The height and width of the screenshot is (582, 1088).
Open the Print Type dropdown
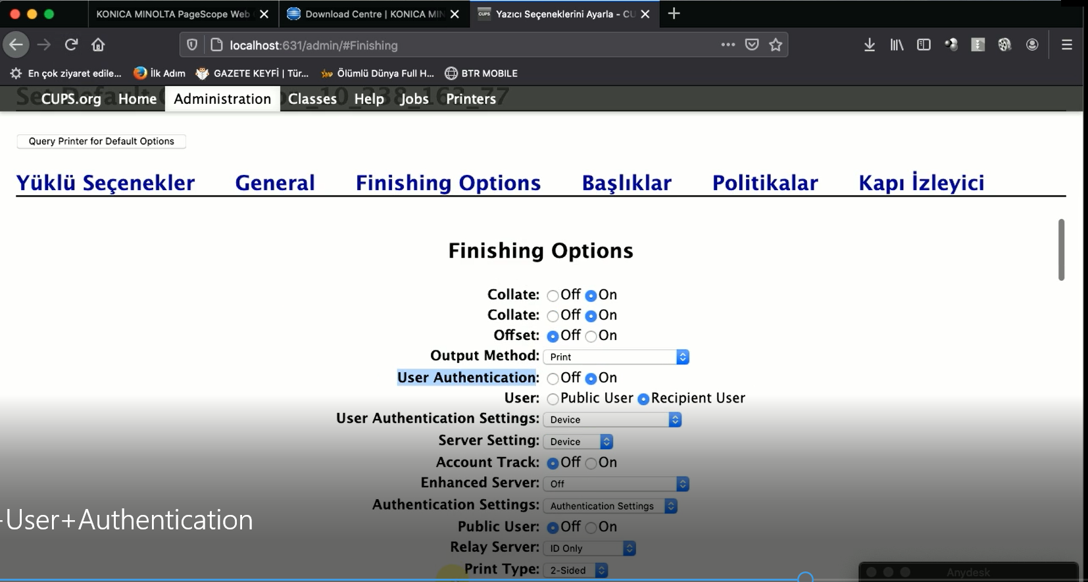tap(575, 570)
